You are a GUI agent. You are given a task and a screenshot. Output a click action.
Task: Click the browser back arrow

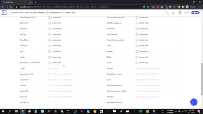coord(3,7)
